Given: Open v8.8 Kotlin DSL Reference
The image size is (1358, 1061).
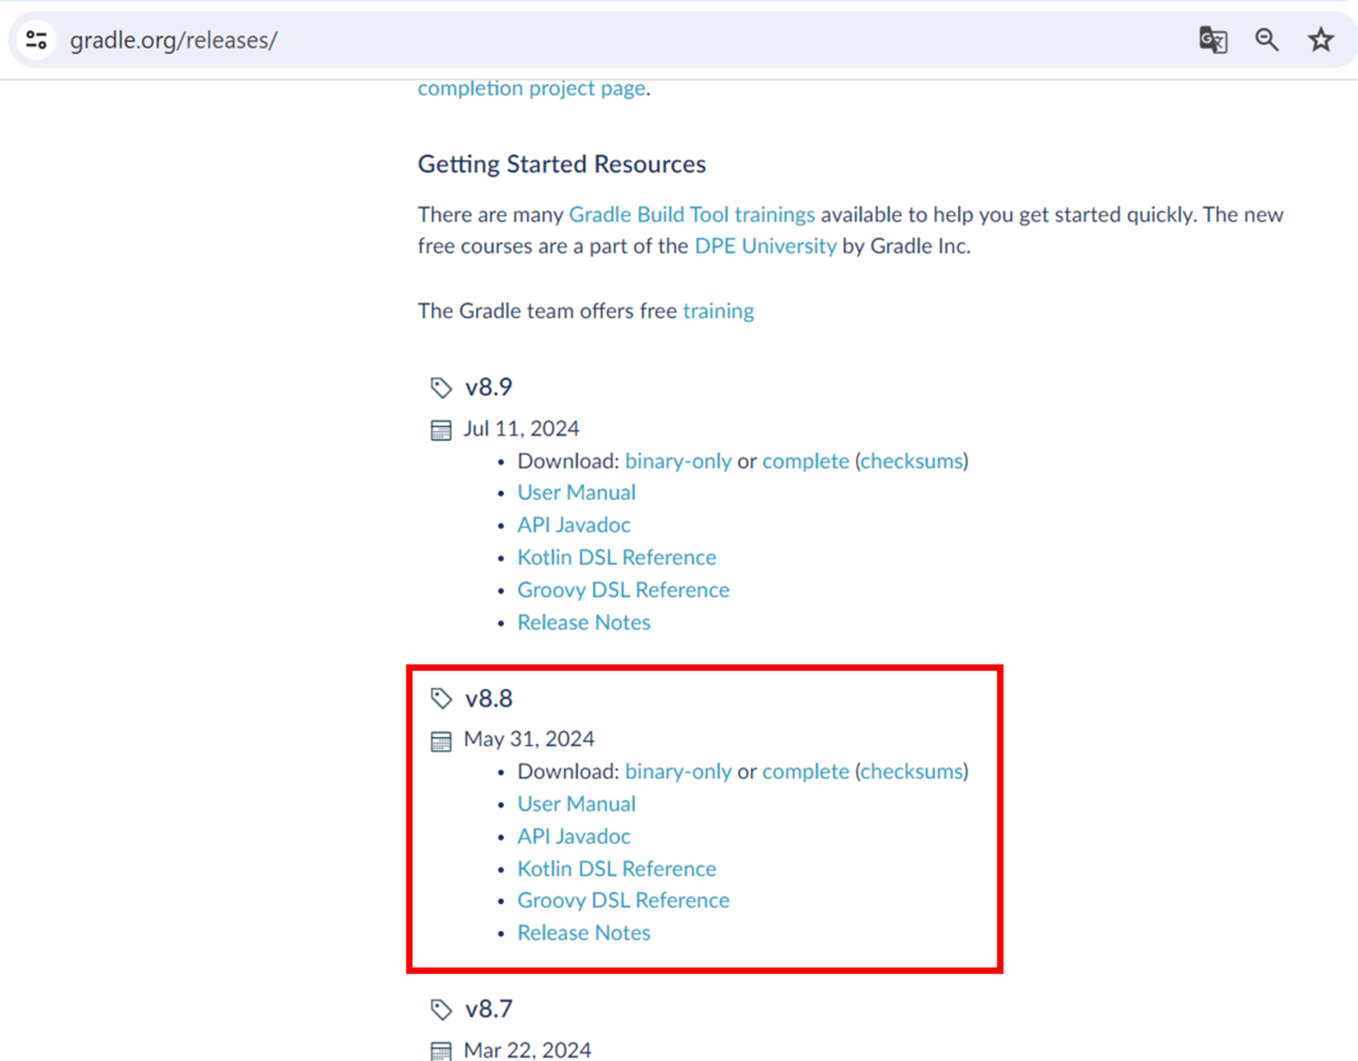Looking at the screenshot, I should coord(617,869).
